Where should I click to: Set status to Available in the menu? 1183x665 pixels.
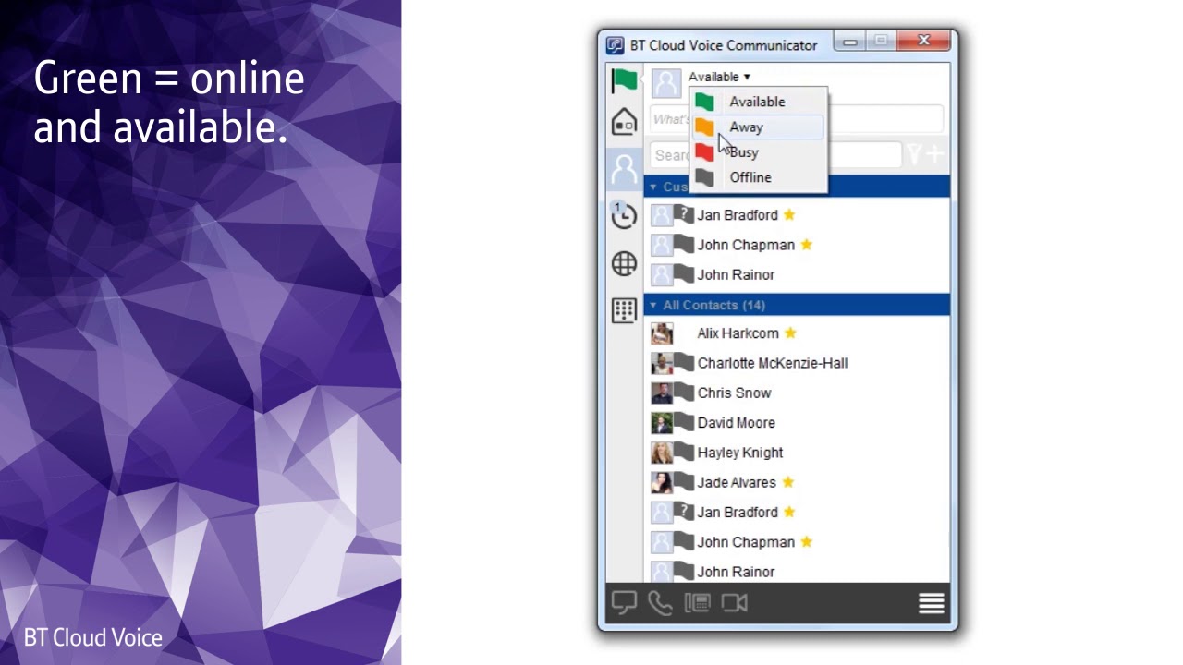tap(758, 102)
